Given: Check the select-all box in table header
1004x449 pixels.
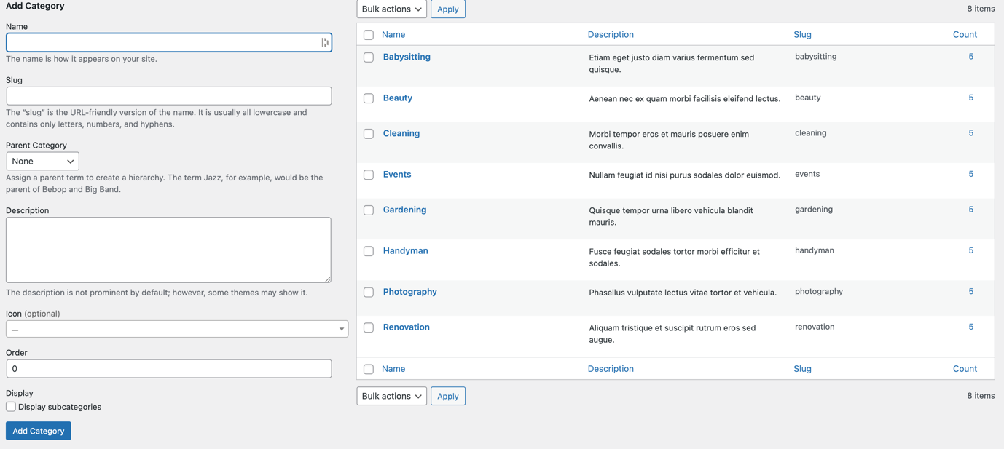Looking at the screenshot, I should pos(369,35).
